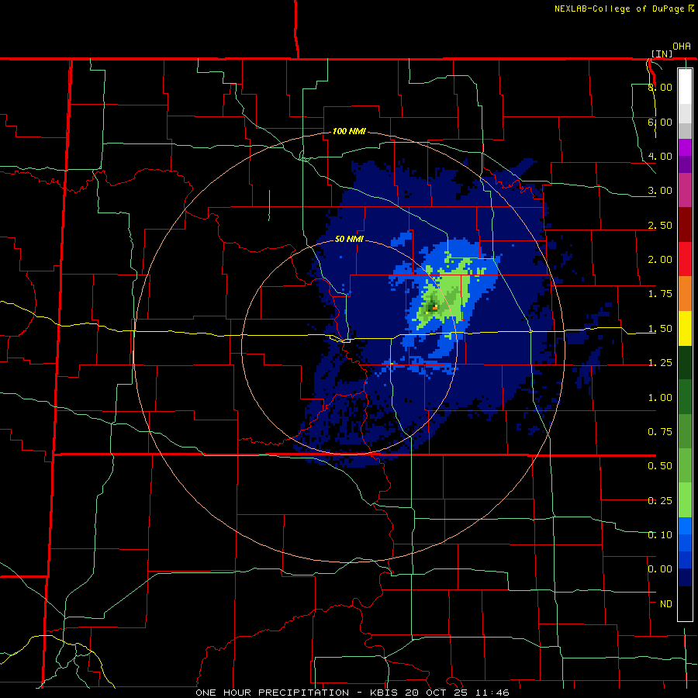Image resolution: width=698 pixels, height=698 pixels.
Task: Click the 0.75 legend value
Action: pyautogui.click(x=660, y=432)
